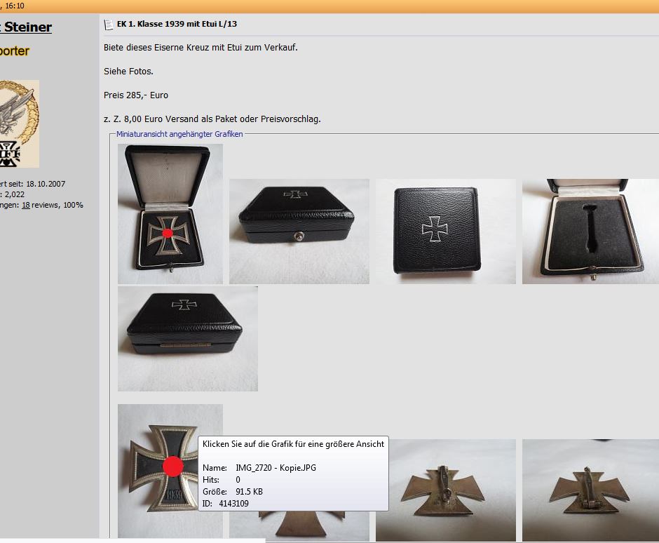This screenshot has height=543, width=659.
Task: Click the post document icon beside the title
Action: pyautogui.click(x=109, y=25)
